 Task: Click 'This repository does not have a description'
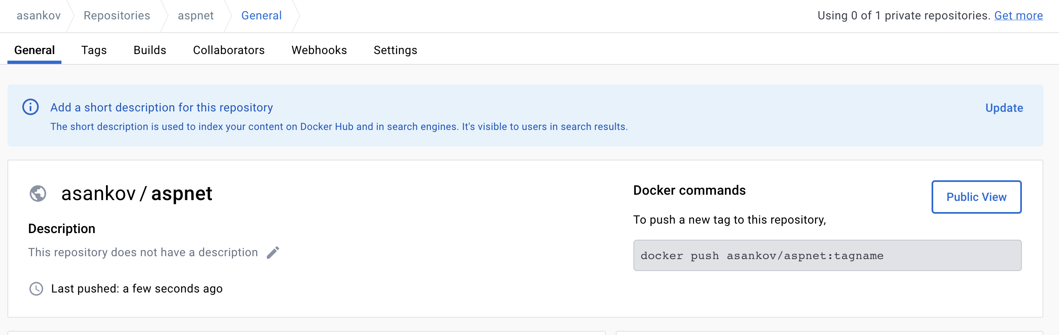coord(143,252)
